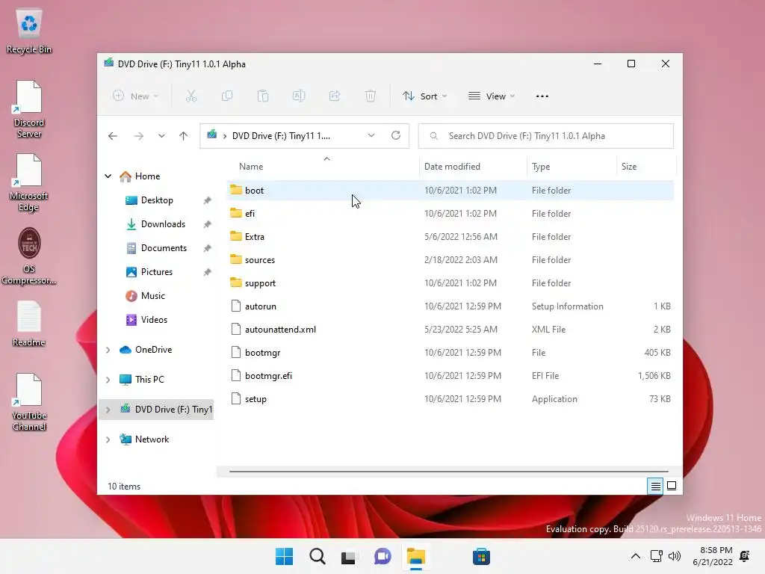This screenshot has width=765, height=574.
Task: Sort by Name column header
Action: [x=323, y=167]
